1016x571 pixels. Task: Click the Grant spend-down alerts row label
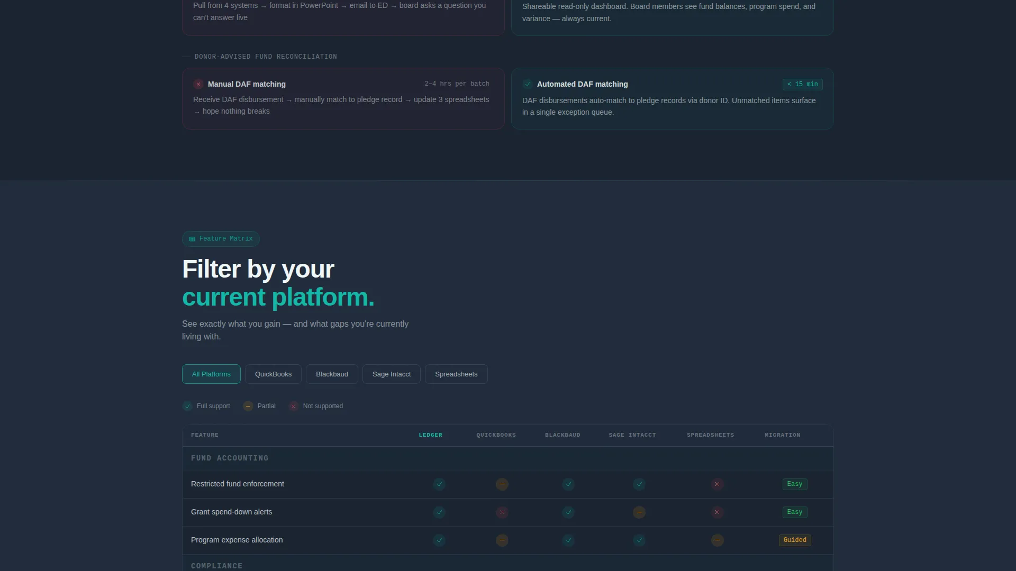coord(231,512)
